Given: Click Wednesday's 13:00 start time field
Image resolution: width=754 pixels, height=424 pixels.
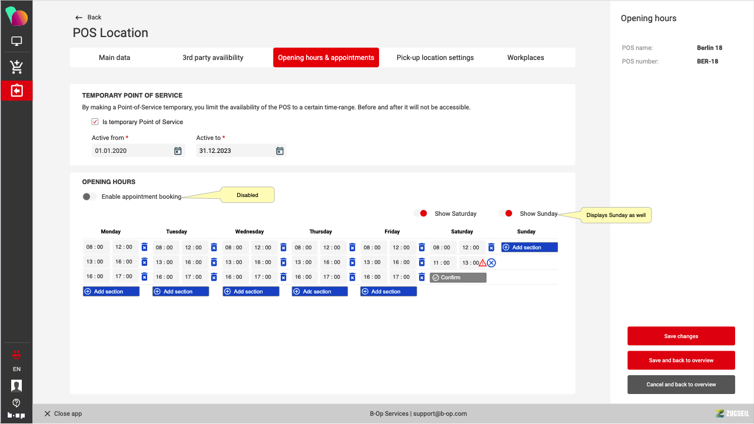Looking at the screenshot, I should tap(234, 262).
